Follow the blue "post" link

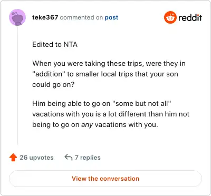111,18
